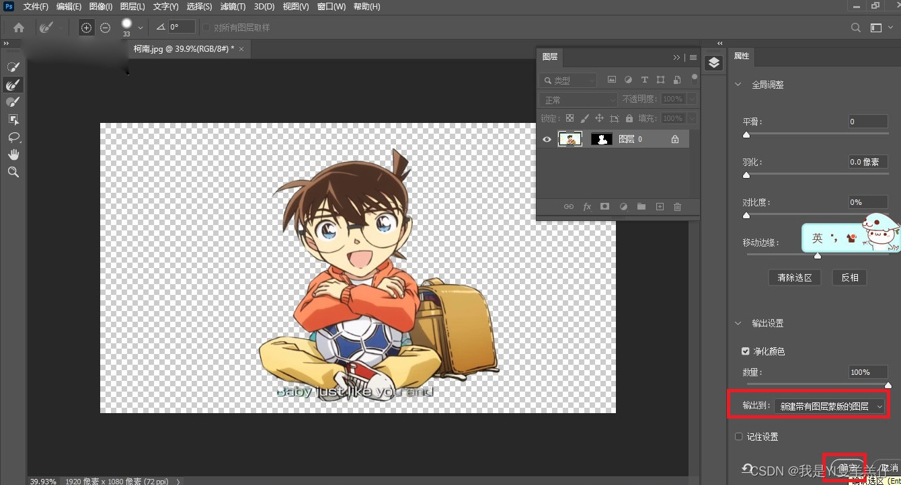Filter layers by smart object kind
901x485 pixels.
(676, 79)
